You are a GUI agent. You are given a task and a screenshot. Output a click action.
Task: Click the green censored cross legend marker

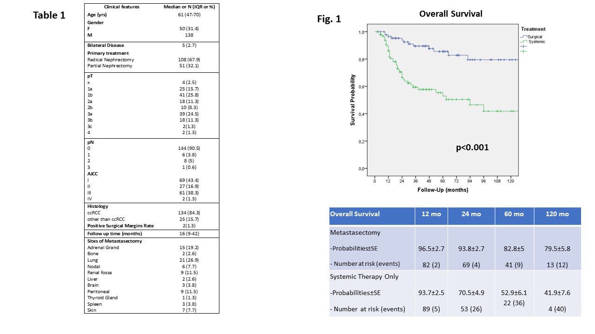(x=524, y=51)
